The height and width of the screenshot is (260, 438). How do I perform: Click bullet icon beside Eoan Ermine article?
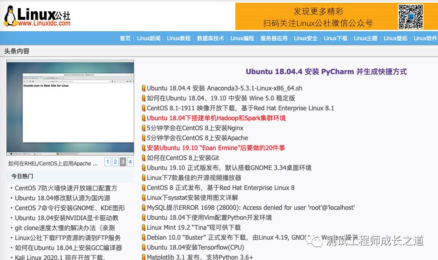pos(144,148)
